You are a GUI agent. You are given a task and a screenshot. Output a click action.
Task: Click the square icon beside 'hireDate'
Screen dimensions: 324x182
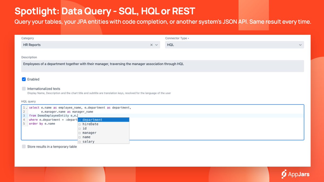pos(80,124)
